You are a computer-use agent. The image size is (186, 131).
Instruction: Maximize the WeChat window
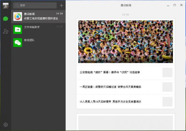point(175,5)
